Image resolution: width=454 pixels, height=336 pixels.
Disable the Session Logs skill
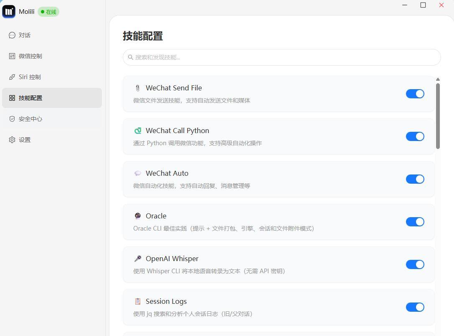tap(415, 307)
